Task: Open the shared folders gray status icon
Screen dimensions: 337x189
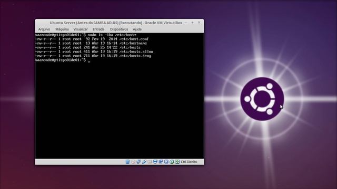Action: pyautogui.click(x=150, y=162)
